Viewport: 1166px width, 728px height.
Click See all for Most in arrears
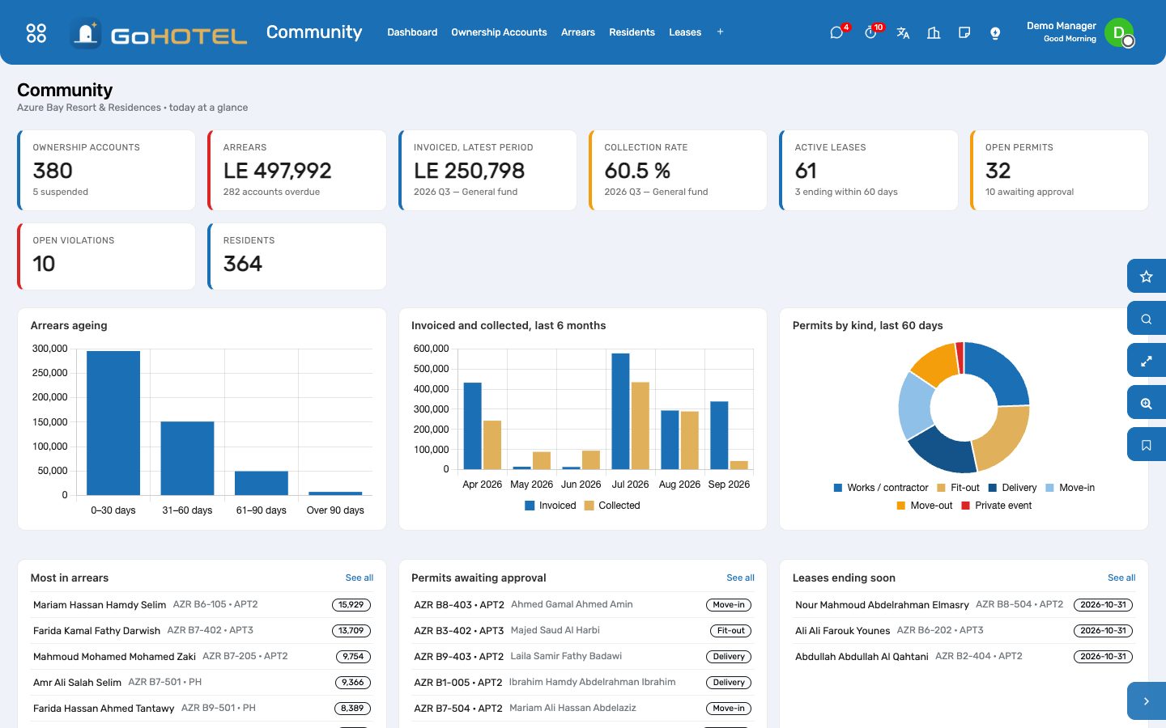point(360,578)
